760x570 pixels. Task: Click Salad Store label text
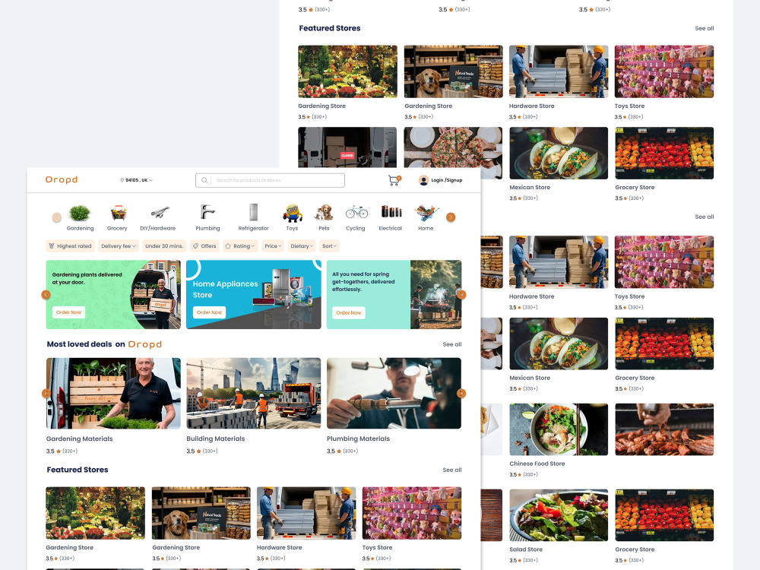click(526, 549)
